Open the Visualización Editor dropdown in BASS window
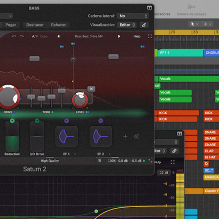219x219 pixels. (127, 25)
